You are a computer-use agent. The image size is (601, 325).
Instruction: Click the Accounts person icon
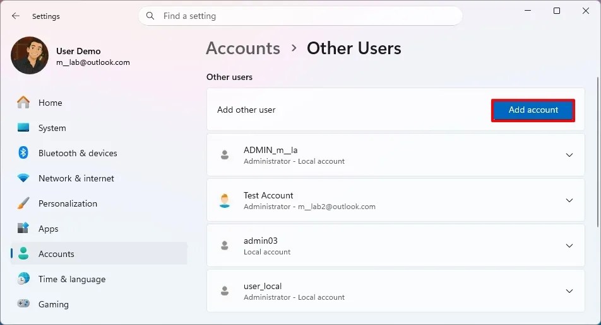tap(23, 253)
